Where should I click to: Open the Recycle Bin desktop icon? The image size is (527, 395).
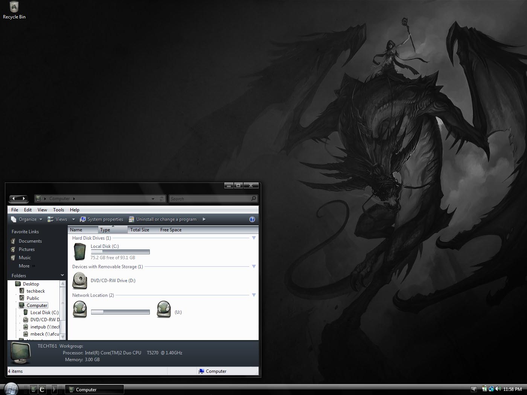(14, 10)
